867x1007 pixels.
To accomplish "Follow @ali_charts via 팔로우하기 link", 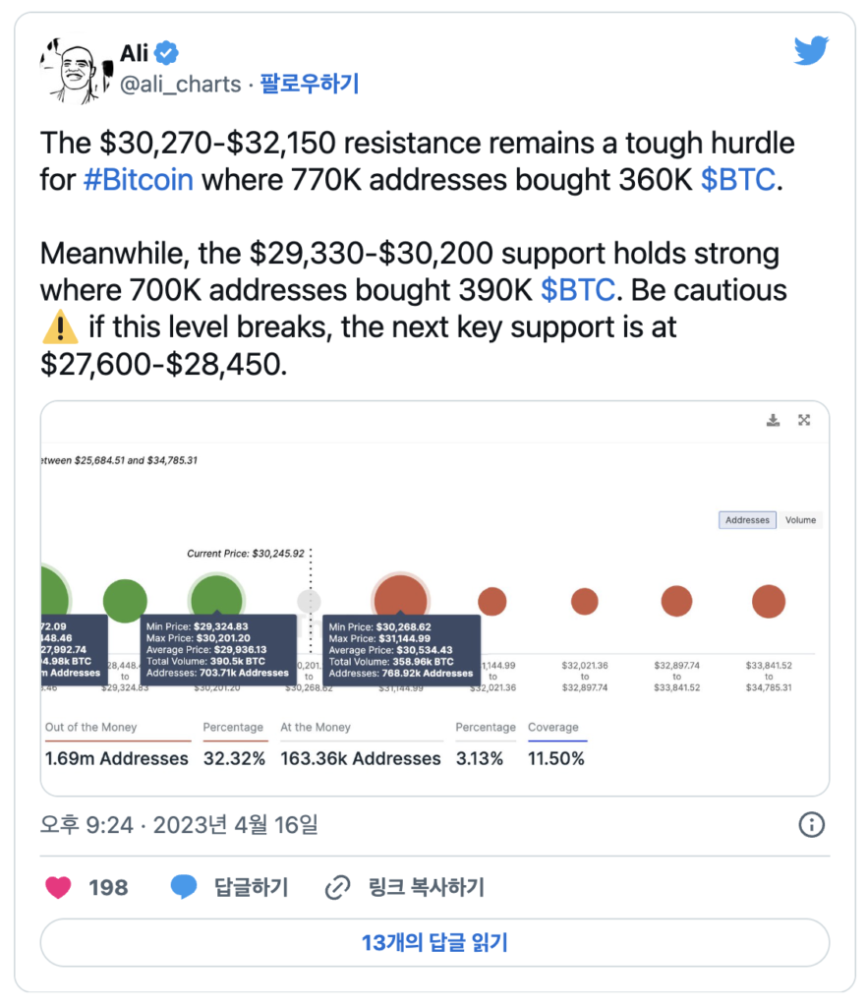I will click(310, 84).
